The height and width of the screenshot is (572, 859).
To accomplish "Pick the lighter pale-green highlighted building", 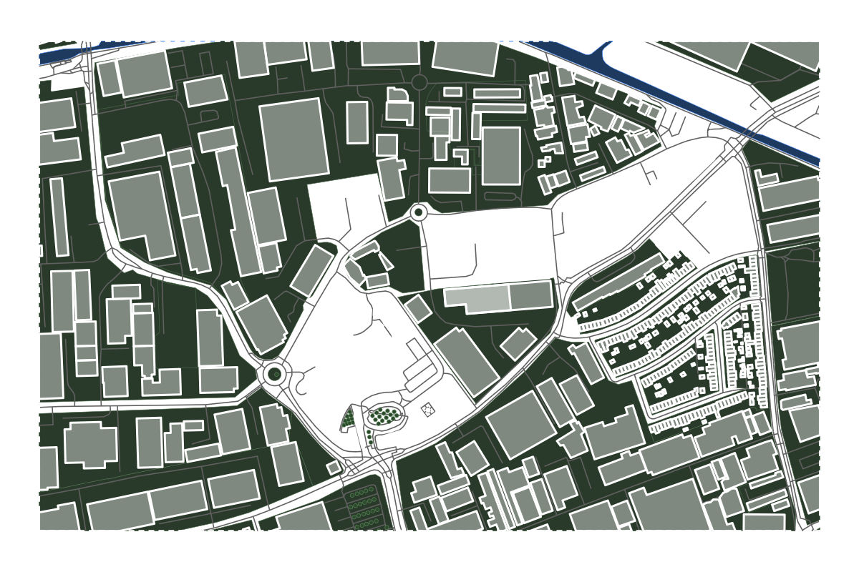I will (477, 300).
